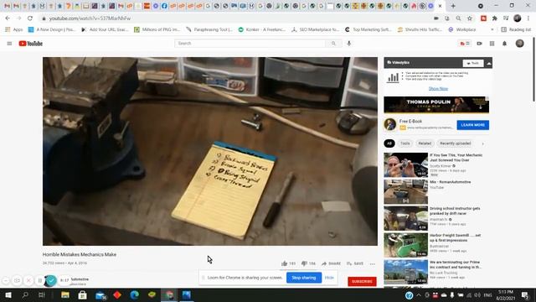Open the Chrome extensions puzzle icon
This screenshot has width=536, height=302.
coord(494,18)
